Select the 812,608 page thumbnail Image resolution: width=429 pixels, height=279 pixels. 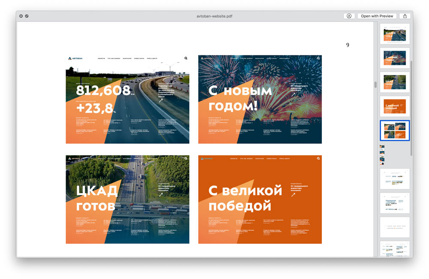[395, 34]
